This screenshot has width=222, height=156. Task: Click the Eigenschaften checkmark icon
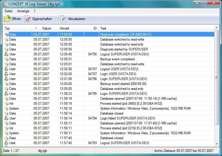(x=28, y=19)
